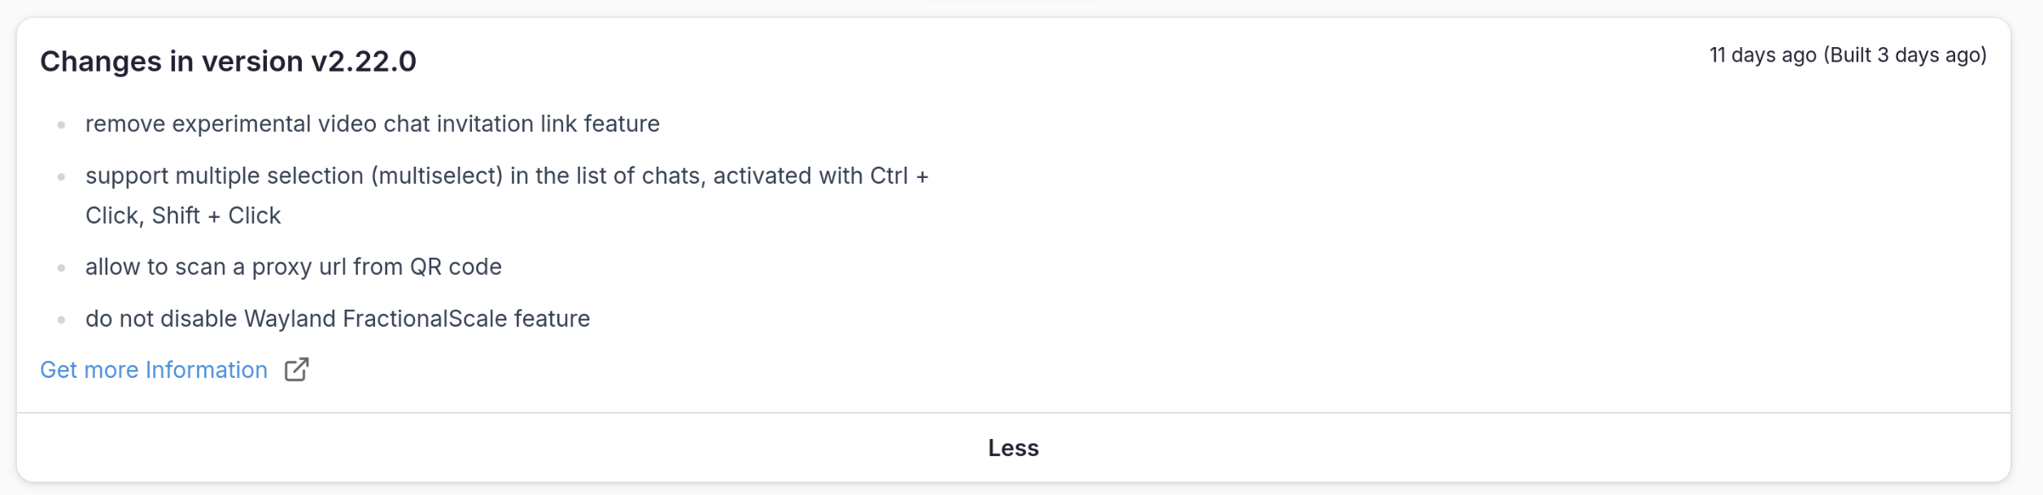The width and height of the screenshot is (2043, 495).
Task: Click the 'do not disable Wayland' entry start
Action: [163, 319]
